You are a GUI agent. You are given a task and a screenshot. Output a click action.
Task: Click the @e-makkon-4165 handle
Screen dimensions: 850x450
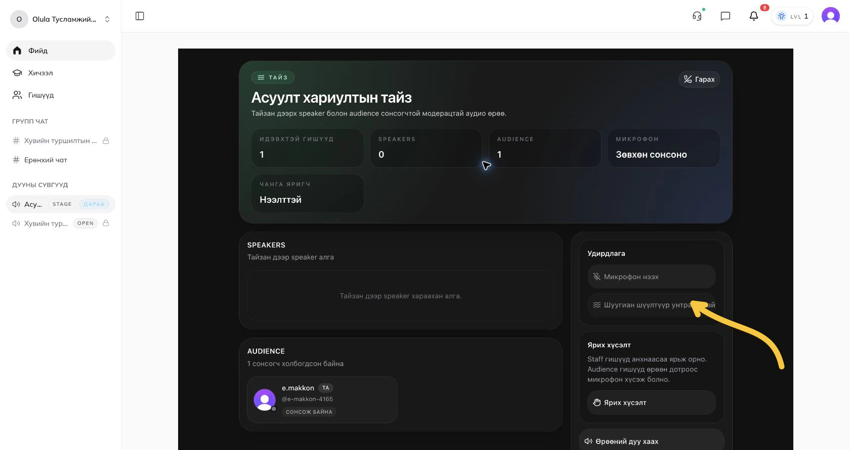click(x=308, y=399)
